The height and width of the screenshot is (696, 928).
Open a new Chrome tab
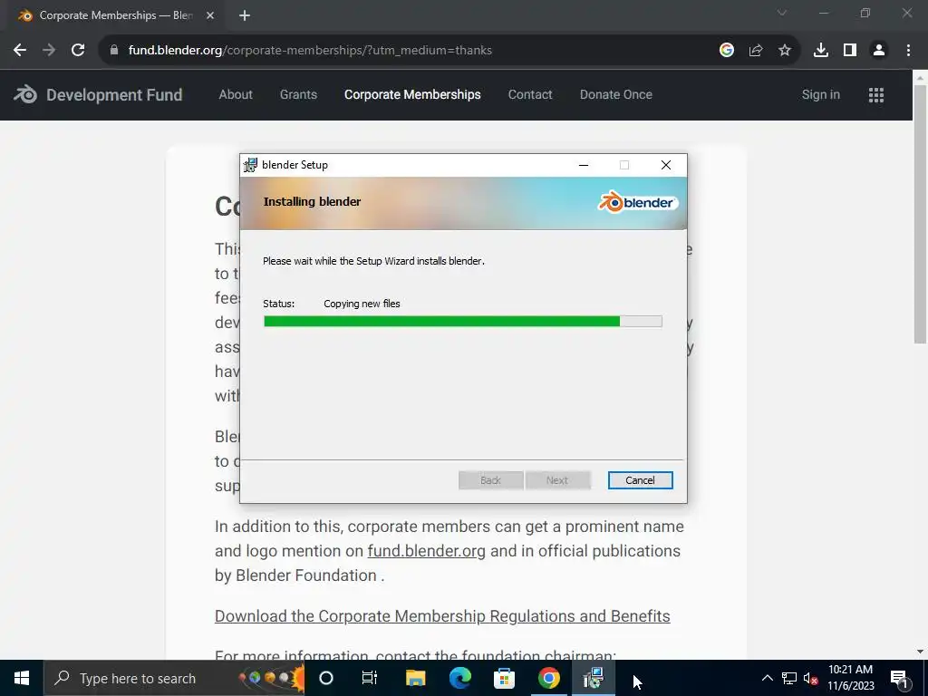pyautogui.click(x=245, y=16)
